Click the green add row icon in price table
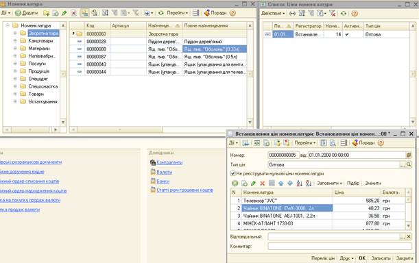The height and width of the screenshot is (263, 419). [235, 183]
